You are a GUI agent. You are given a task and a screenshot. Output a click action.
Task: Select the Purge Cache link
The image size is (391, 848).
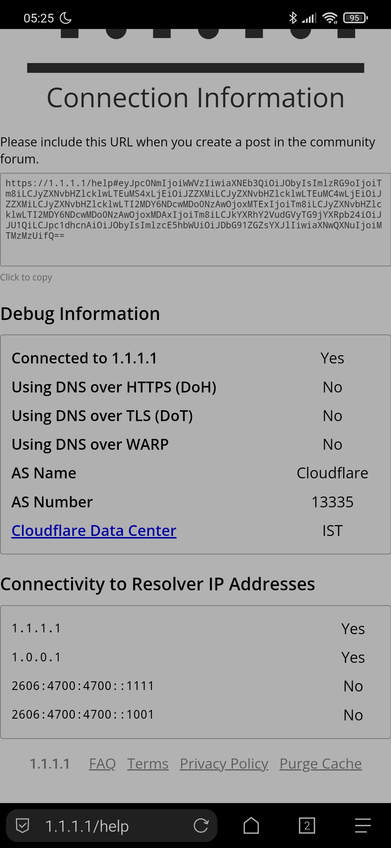click(320, 764)
